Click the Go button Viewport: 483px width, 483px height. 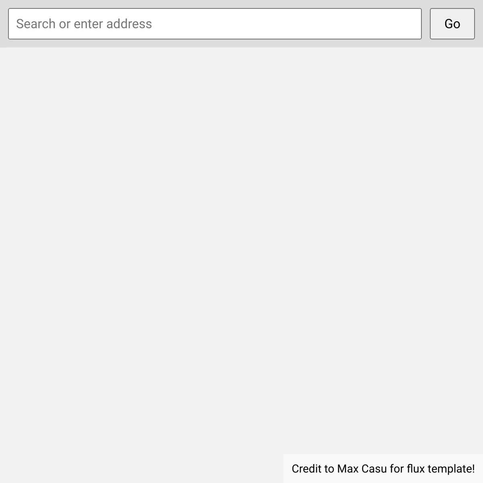pos(452,24)
